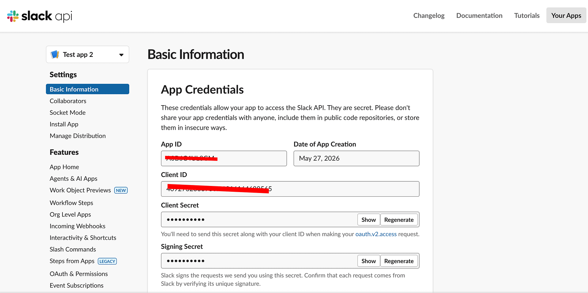Click the App Credentials heading
The height and width of the screenshot is (293, 588).
[202, 90]
